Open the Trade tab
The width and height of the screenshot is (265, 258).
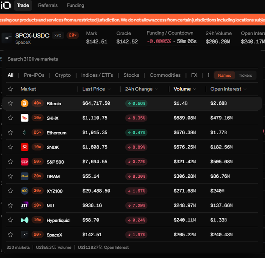(23, 5)
